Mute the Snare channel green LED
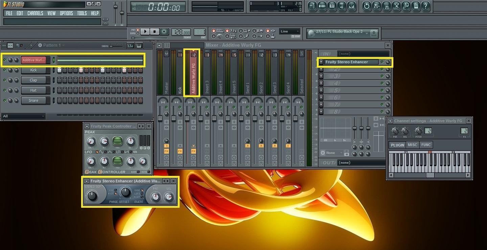 4,100
